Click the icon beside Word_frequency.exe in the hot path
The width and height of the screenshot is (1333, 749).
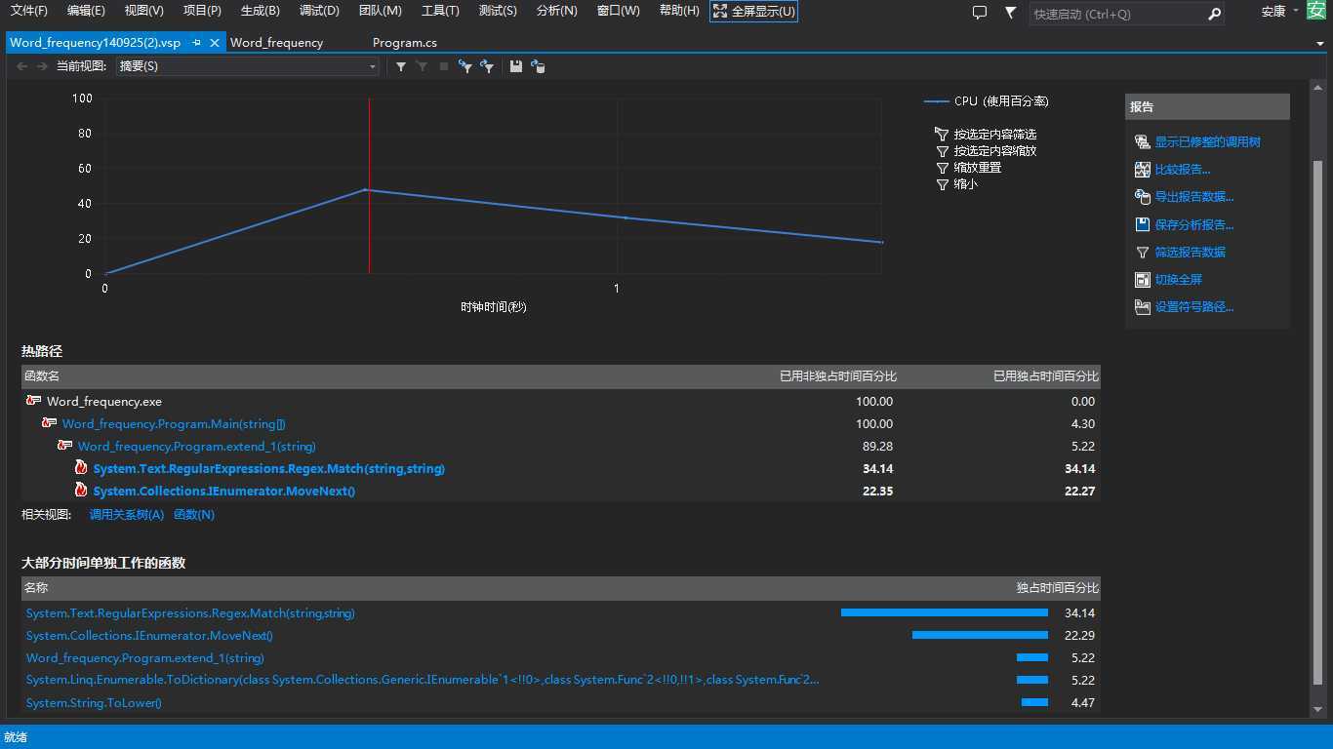[33, 401]
